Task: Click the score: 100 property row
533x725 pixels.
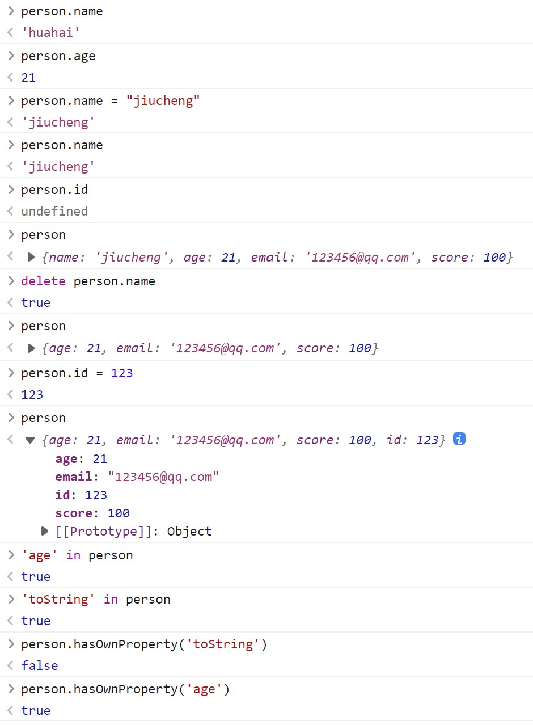Action: coord(92,513)
